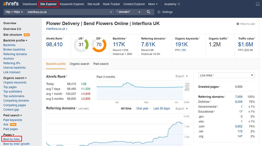This screenshot has height=146, width=262.
Task: Click Dofollow count 6,006
Action: click(239, 102)
